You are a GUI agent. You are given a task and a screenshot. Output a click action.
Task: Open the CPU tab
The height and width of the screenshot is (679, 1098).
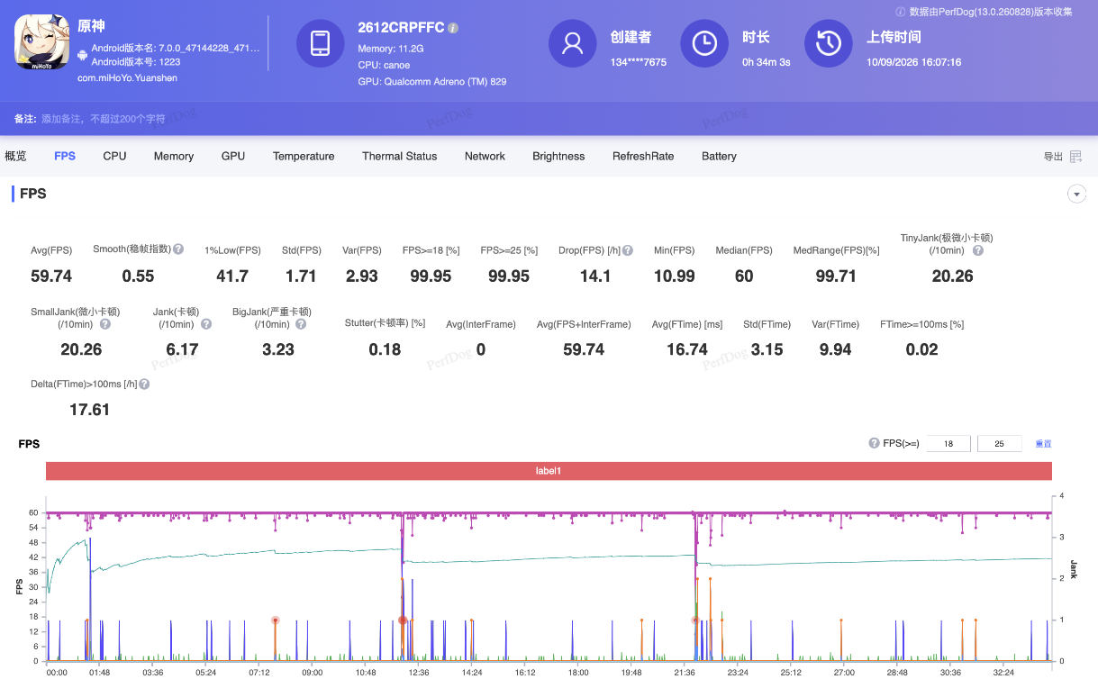114,156
